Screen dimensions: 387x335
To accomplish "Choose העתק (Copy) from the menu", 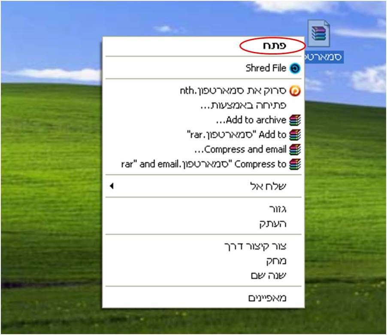I will [x=204, y=224].
